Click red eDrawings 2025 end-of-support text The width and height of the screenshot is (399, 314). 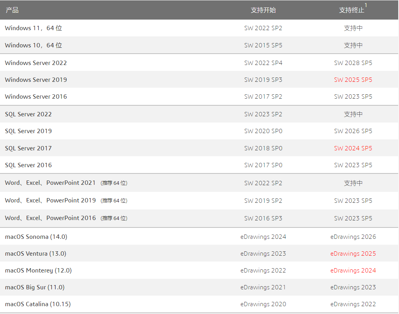(x=353, y=254)
